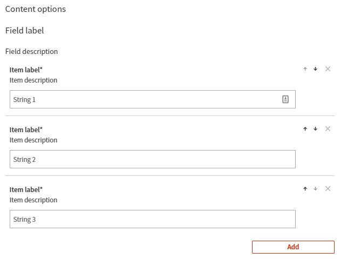Click the autofill icon in String 1 field
The image size is (340, 259).
pos(285,99)
